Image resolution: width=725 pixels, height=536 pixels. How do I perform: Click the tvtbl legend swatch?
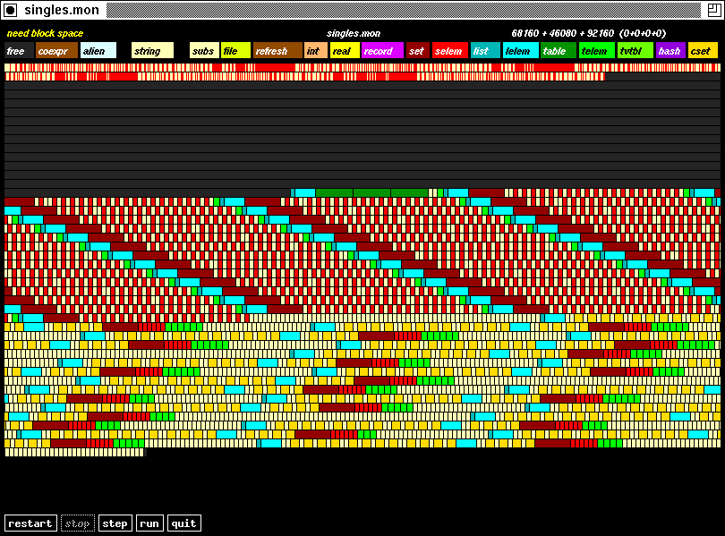[635, 51]
